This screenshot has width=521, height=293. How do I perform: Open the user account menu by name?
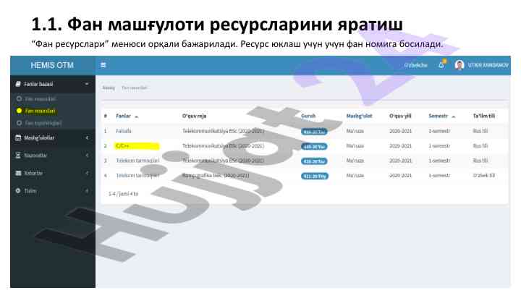[x=488, y=65]
